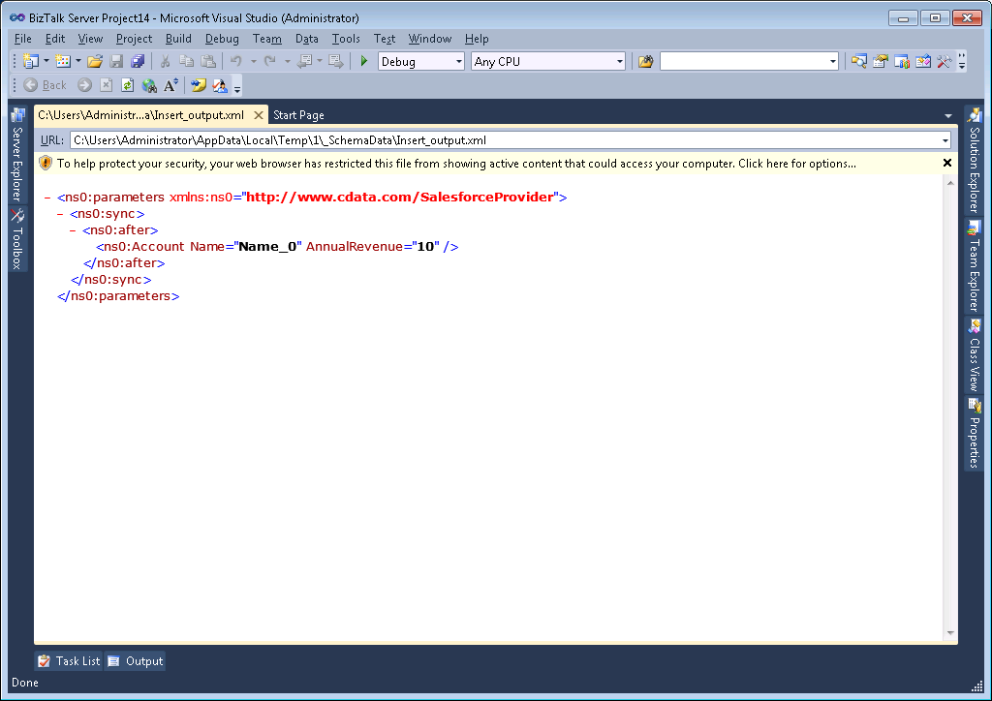Dismiss the security warning bar
The image size is (992, 701).
click(947, 164)
